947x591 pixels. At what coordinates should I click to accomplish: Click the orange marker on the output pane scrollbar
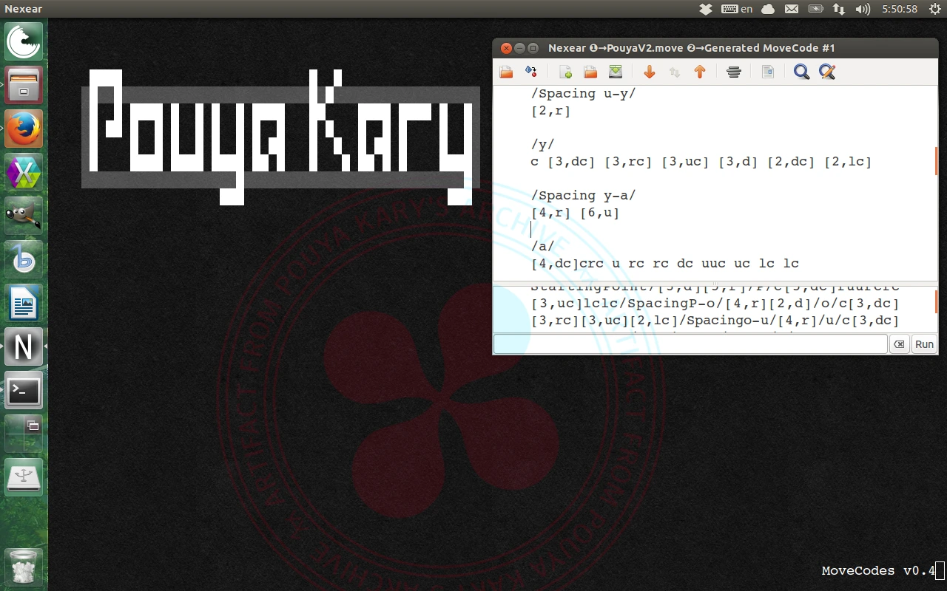point(936,301)
